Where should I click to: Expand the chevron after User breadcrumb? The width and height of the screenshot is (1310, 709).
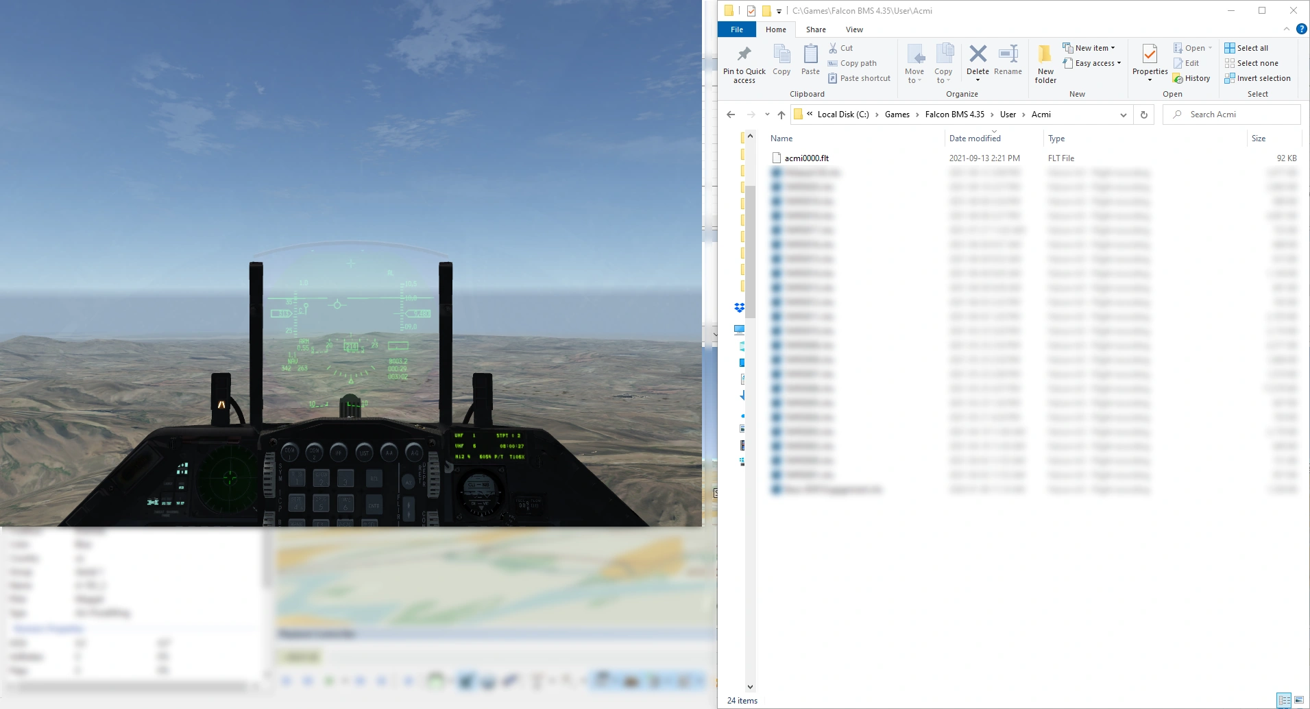pos(1023,115)
